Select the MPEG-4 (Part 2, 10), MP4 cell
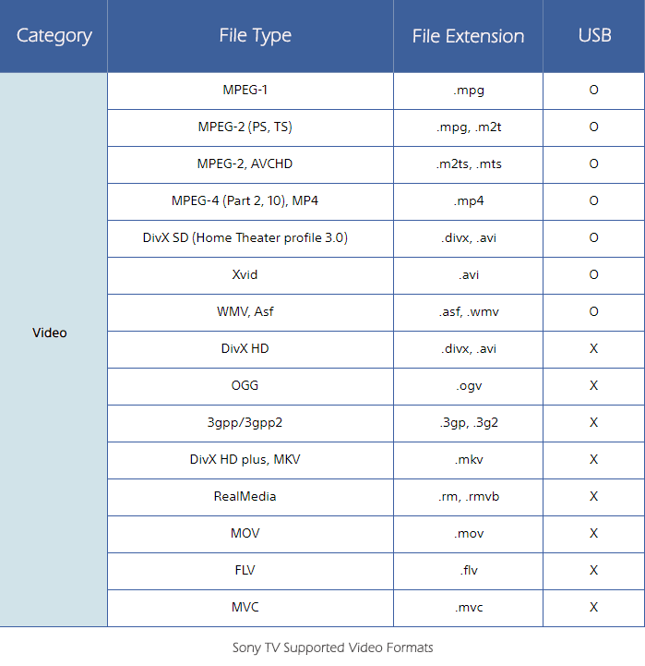Image resolution: width=645 pixels, height=666 pixels. point(245,201)
